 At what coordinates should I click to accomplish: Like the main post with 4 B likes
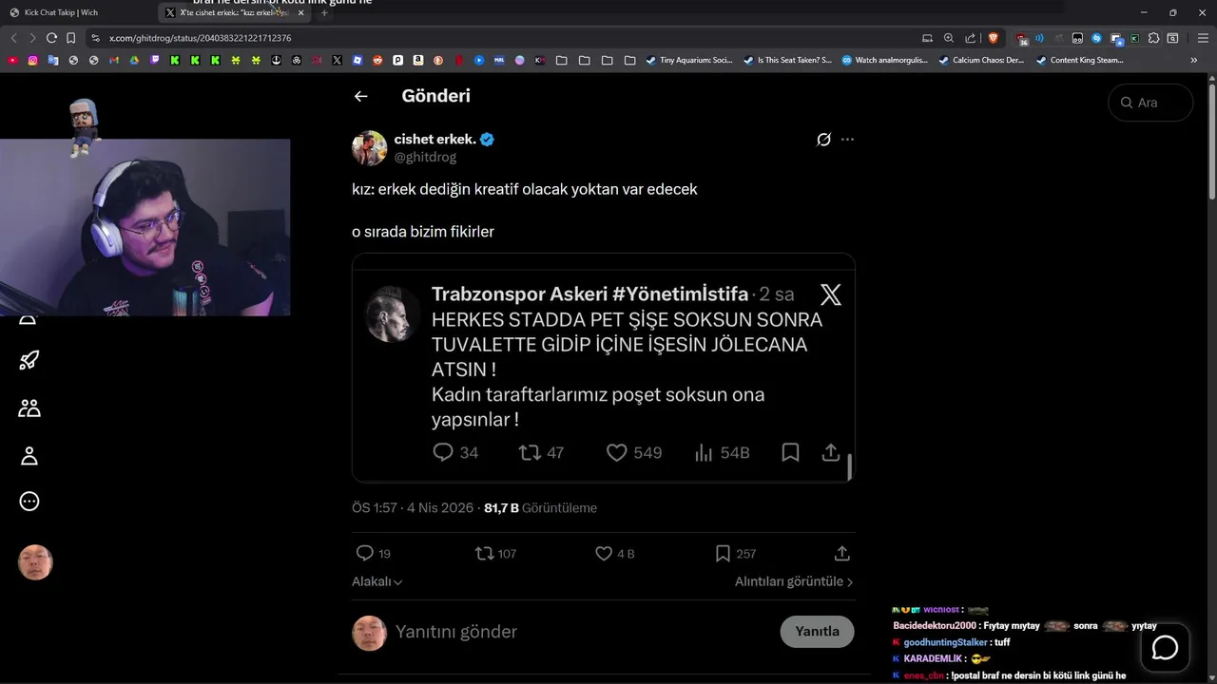pos(614,553)
